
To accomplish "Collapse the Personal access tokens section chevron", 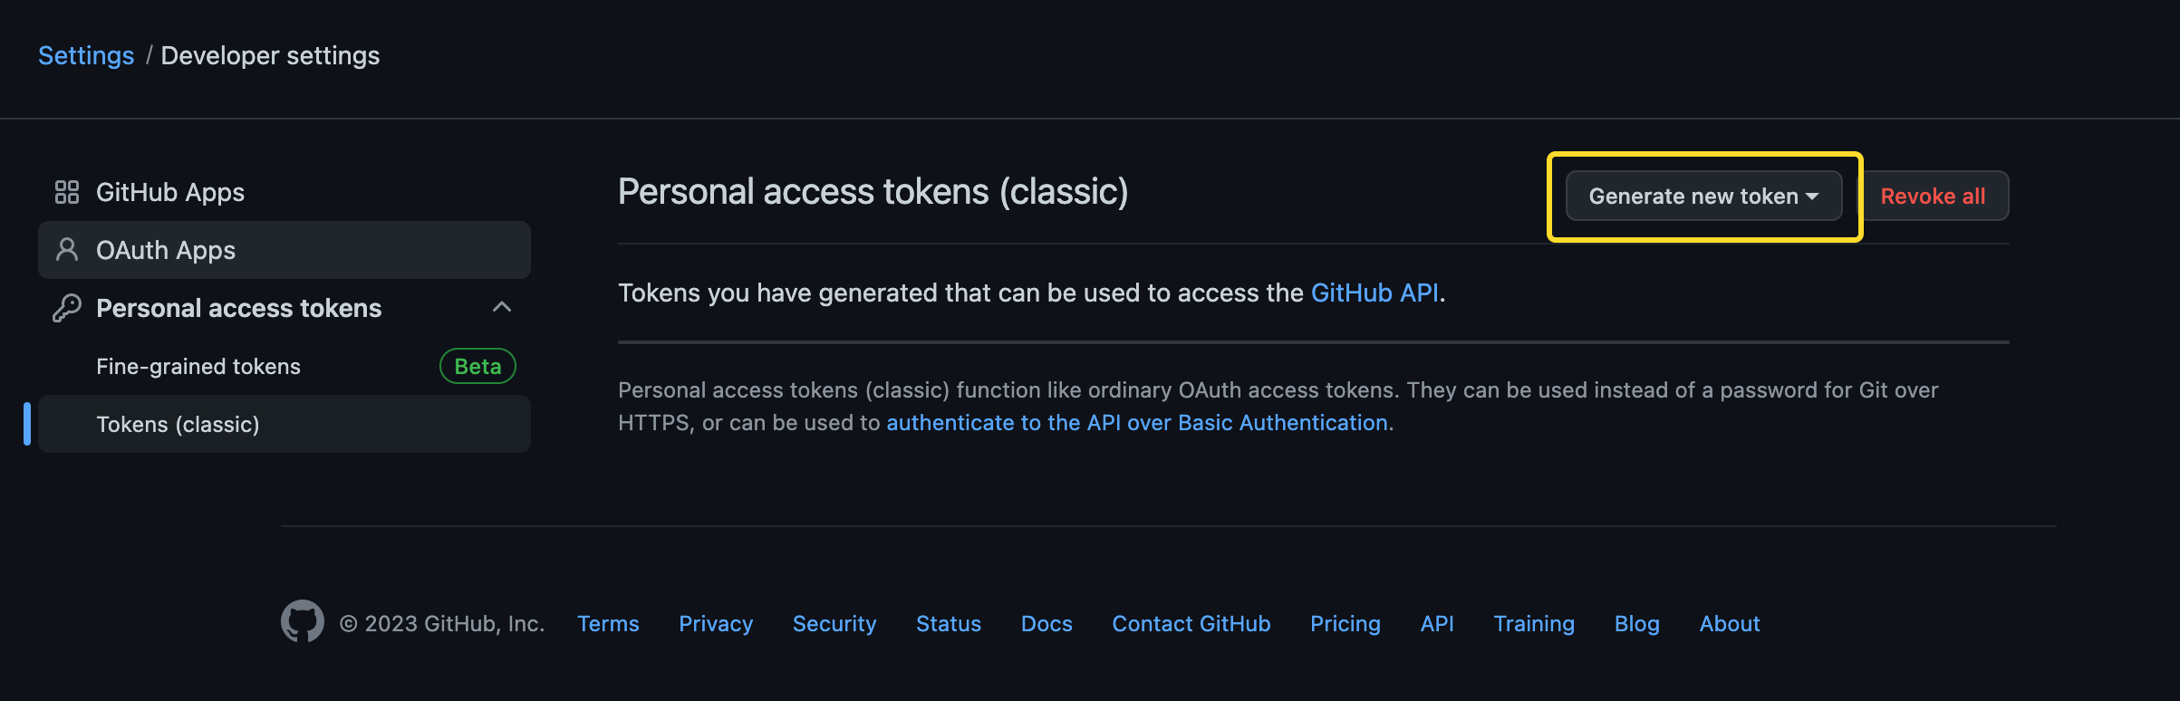I will pyautogui.click(x=502, y=308).
